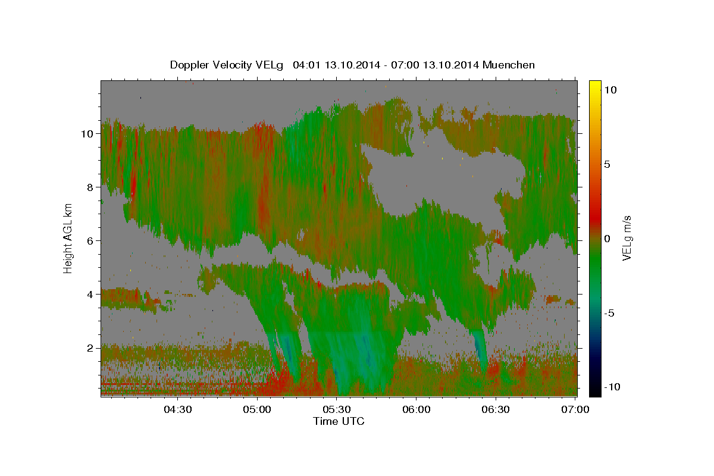Viewport: 714px width, 476px height.
Task: Click the 'Height AGL km' axis label
Action: 68,238
